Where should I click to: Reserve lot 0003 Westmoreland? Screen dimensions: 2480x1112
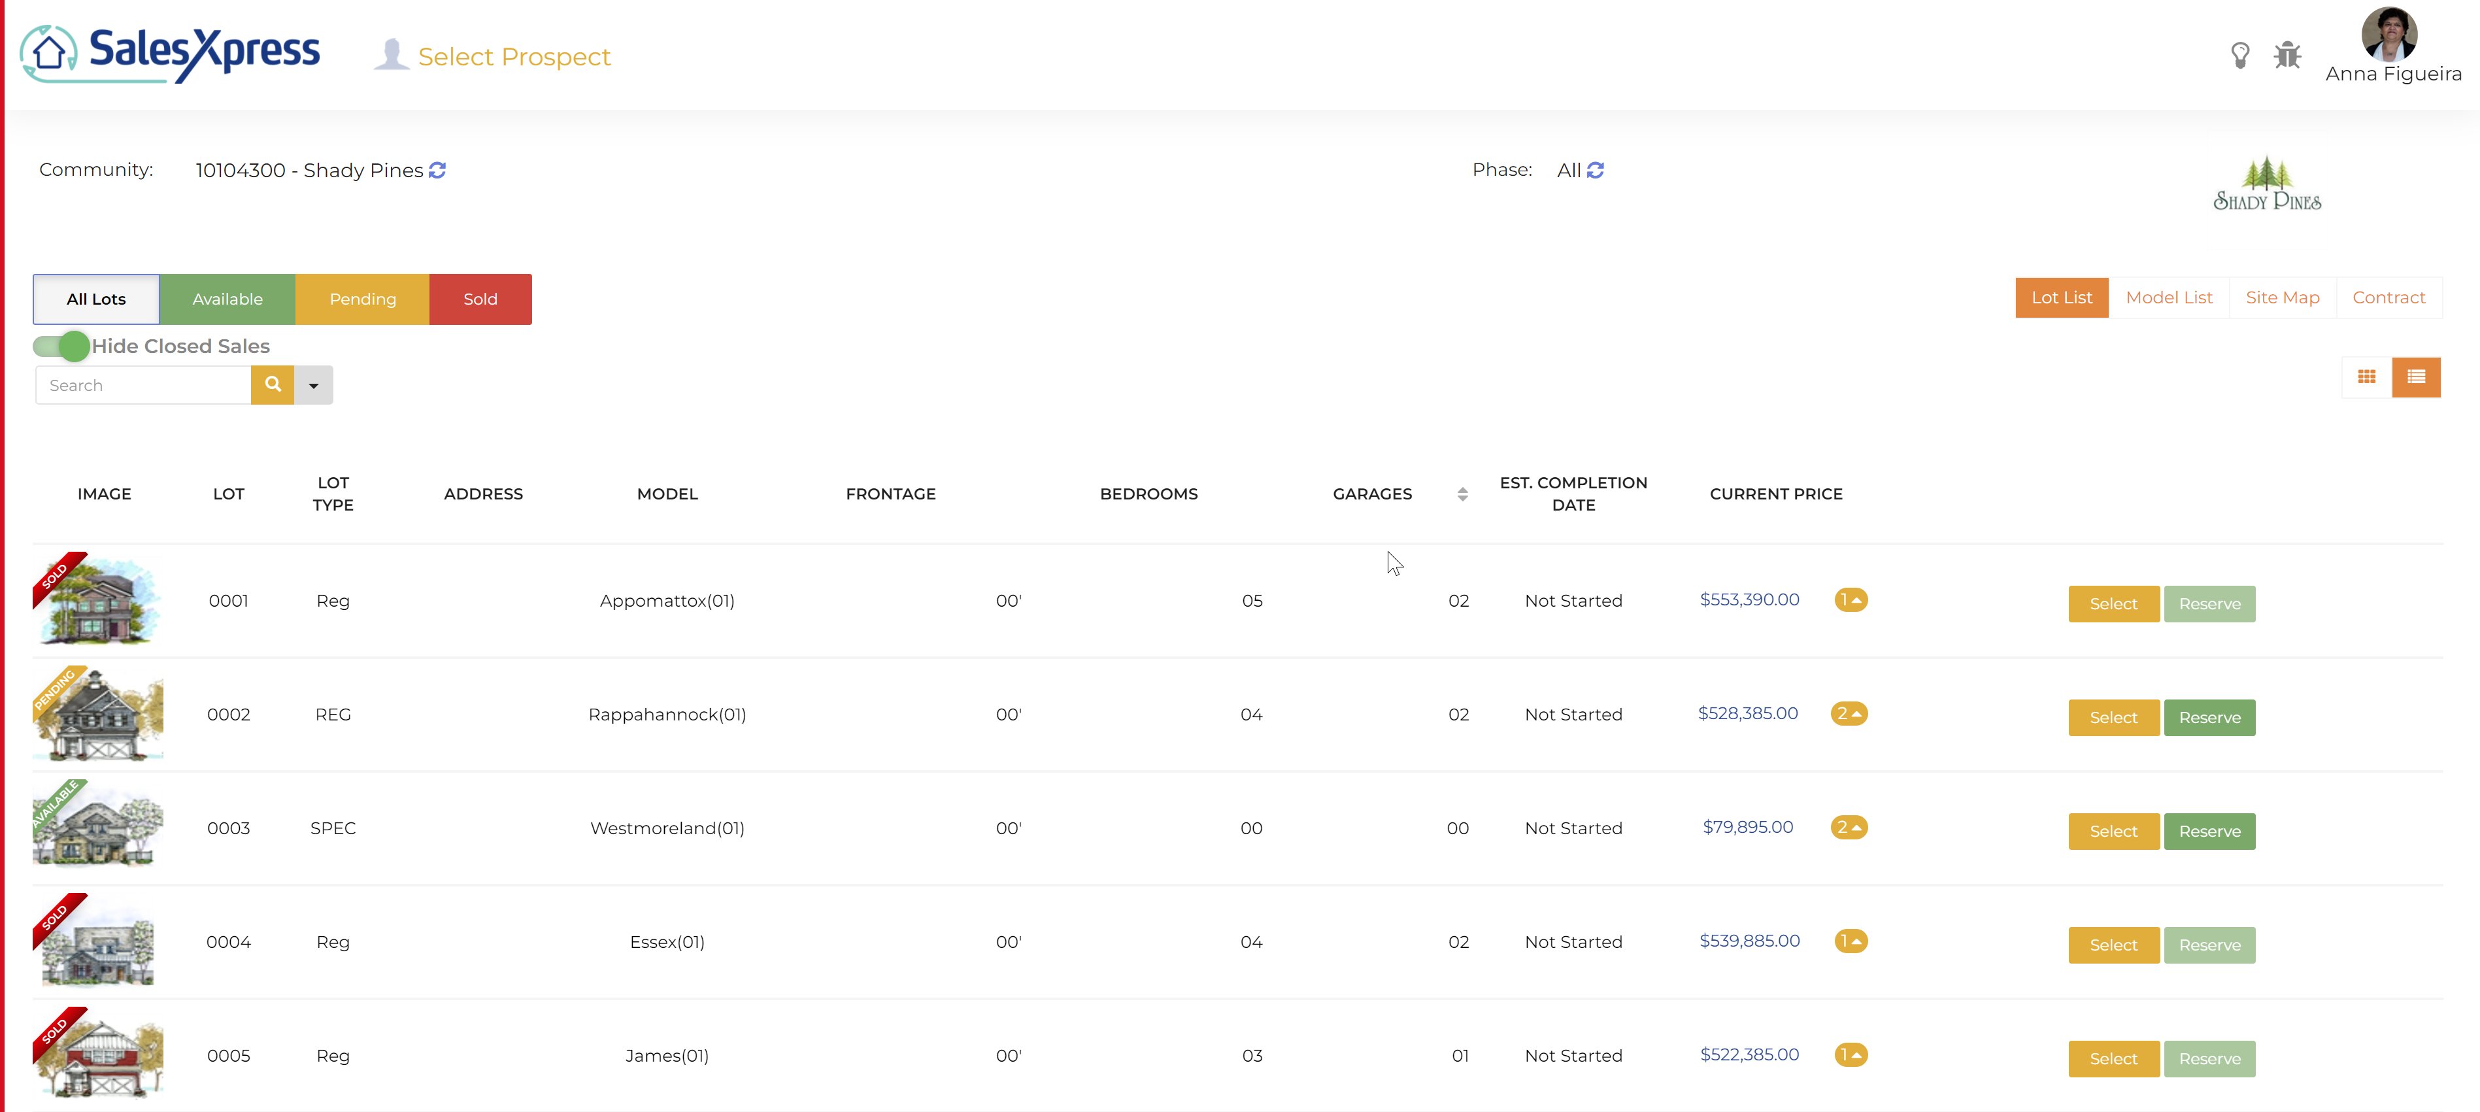pos(2209,831)
